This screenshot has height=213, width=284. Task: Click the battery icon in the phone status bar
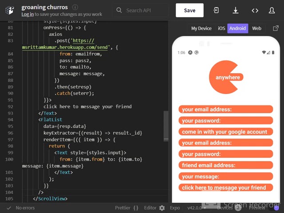pos(273,52)
